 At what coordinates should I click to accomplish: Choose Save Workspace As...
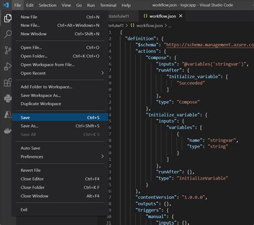(60, 95)
